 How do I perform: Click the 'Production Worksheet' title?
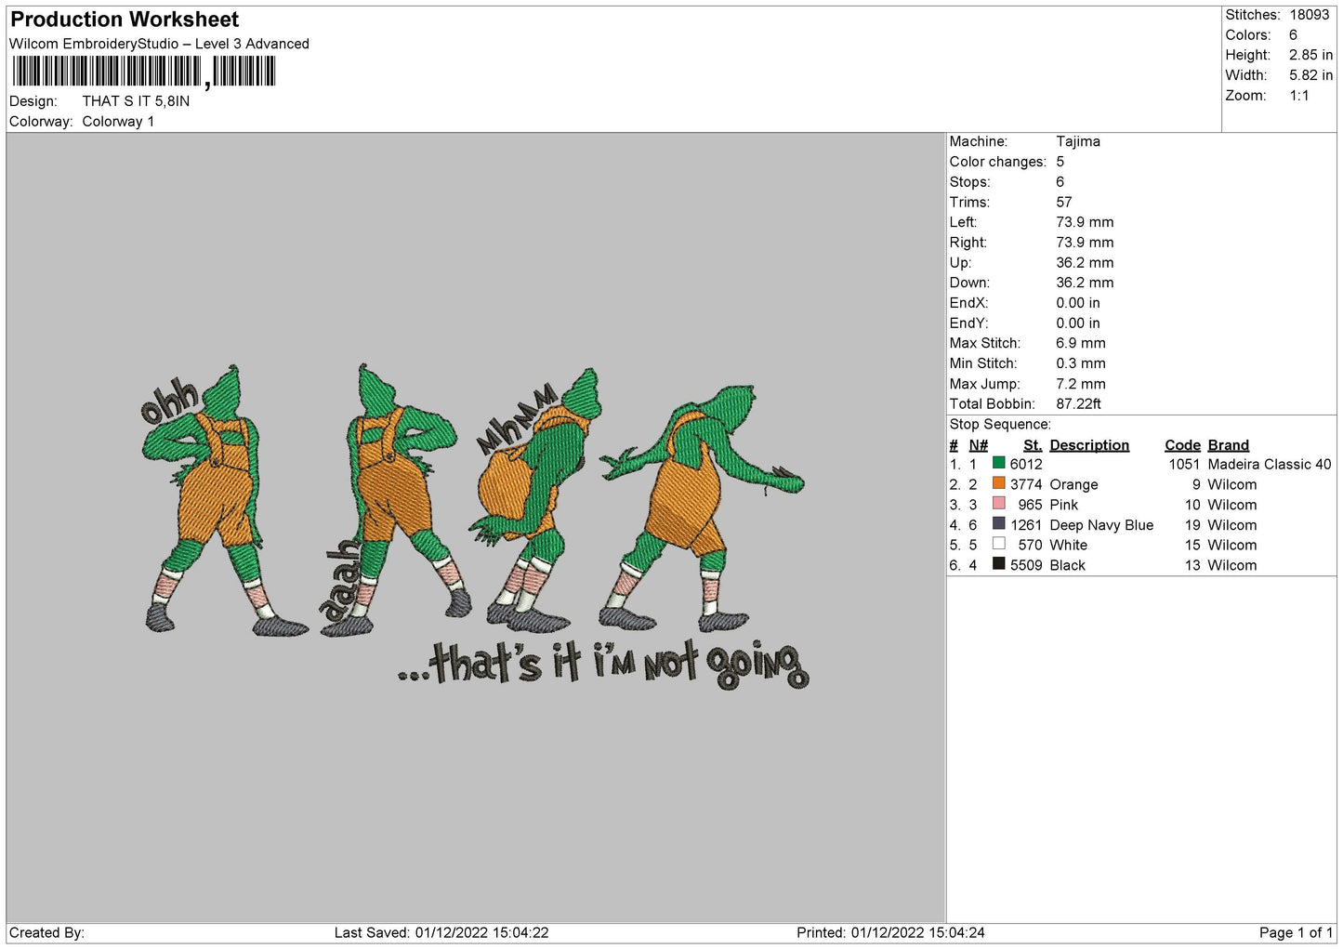(125, 20)
